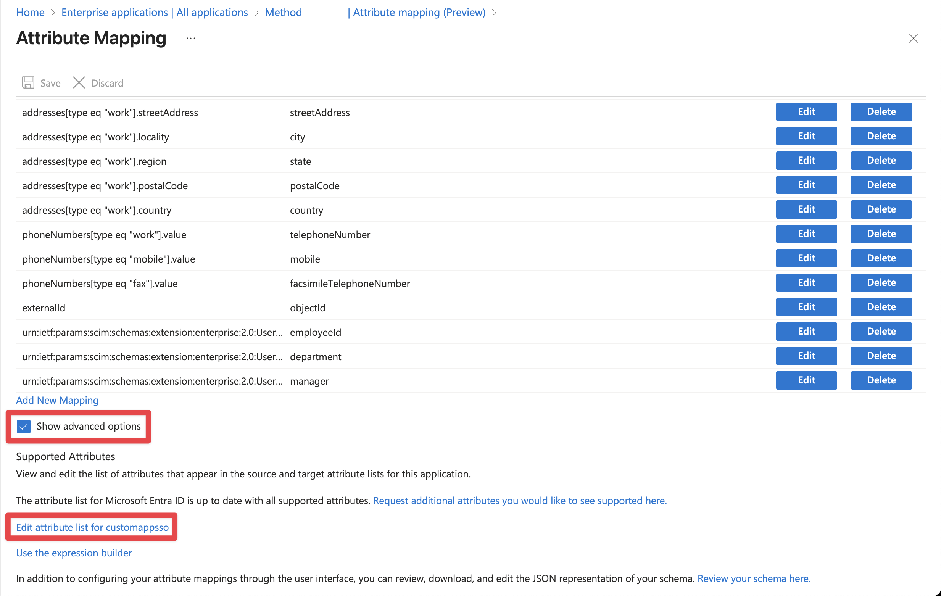Select the facsimileTelephoneNumber mapping row

point(350,284)
